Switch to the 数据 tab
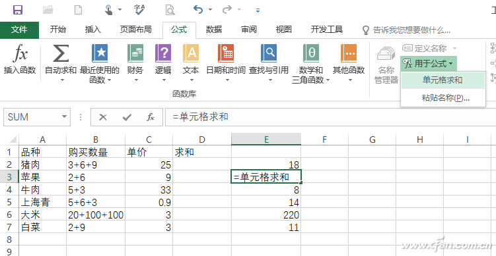 pyautogui.click(x=214, y=30)
